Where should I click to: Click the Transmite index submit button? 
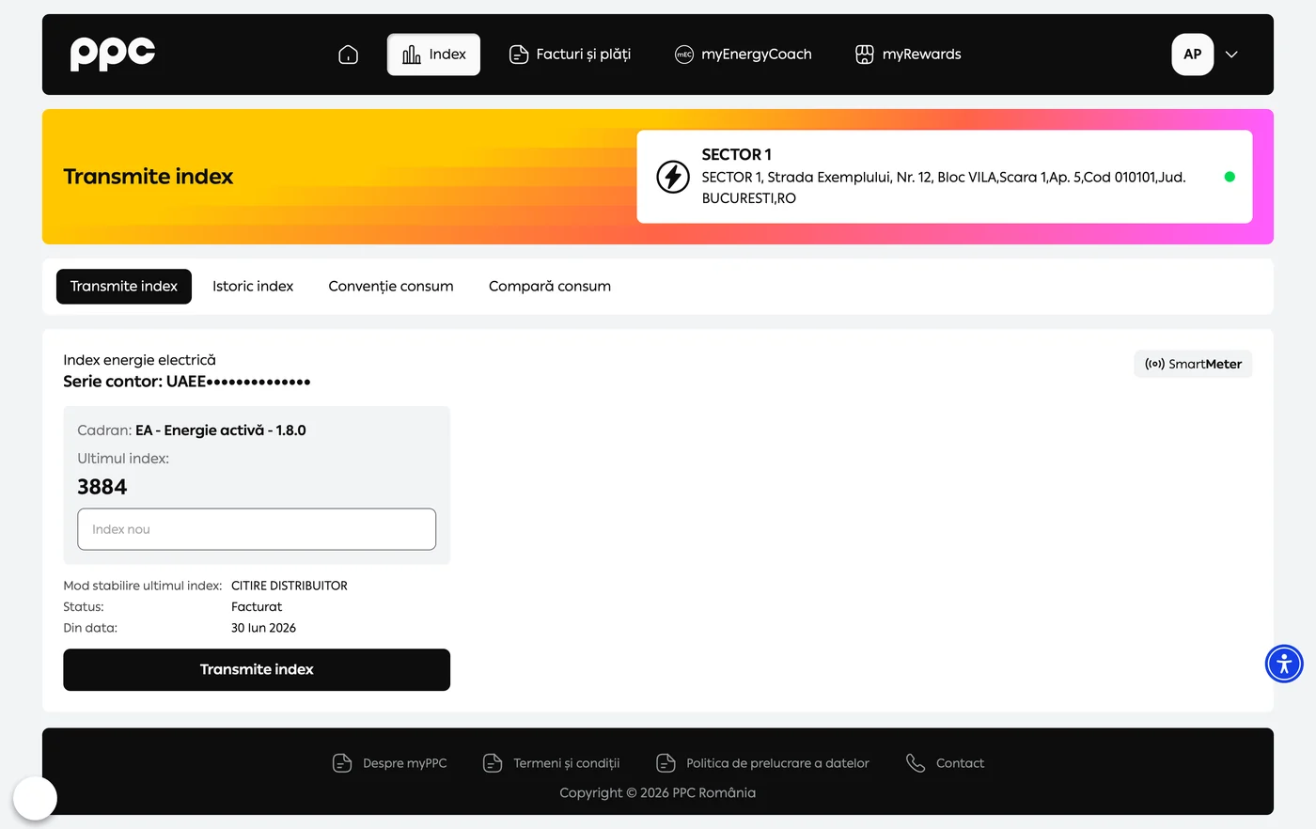257,669
